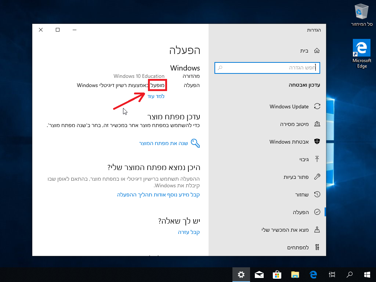The height and width of the screenshot is (282, 376).
Task: Click the taskbar search magnifier
Action: tap(350, 275)
